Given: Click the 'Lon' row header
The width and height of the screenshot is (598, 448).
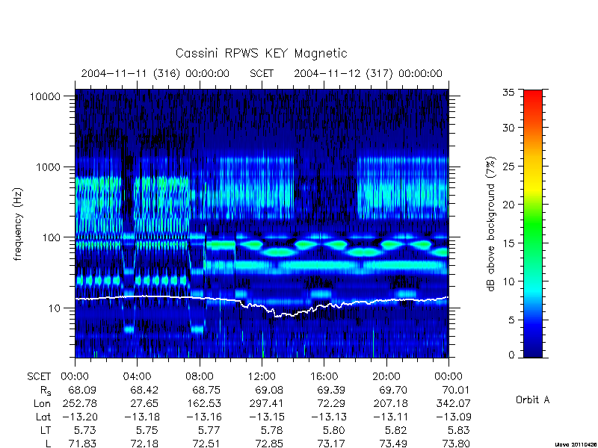Looking at the screenshot, I should [42, 403].
